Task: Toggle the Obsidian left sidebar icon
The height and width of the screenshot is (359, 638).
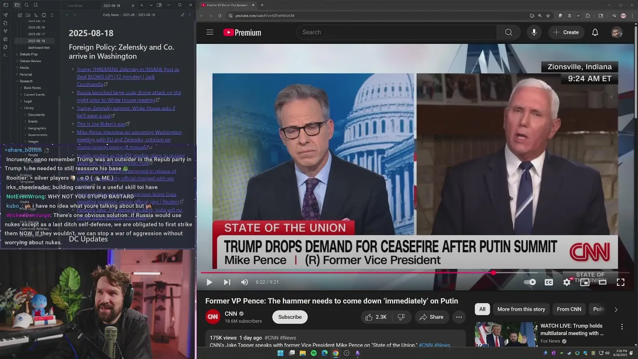Action: [5, 5]
